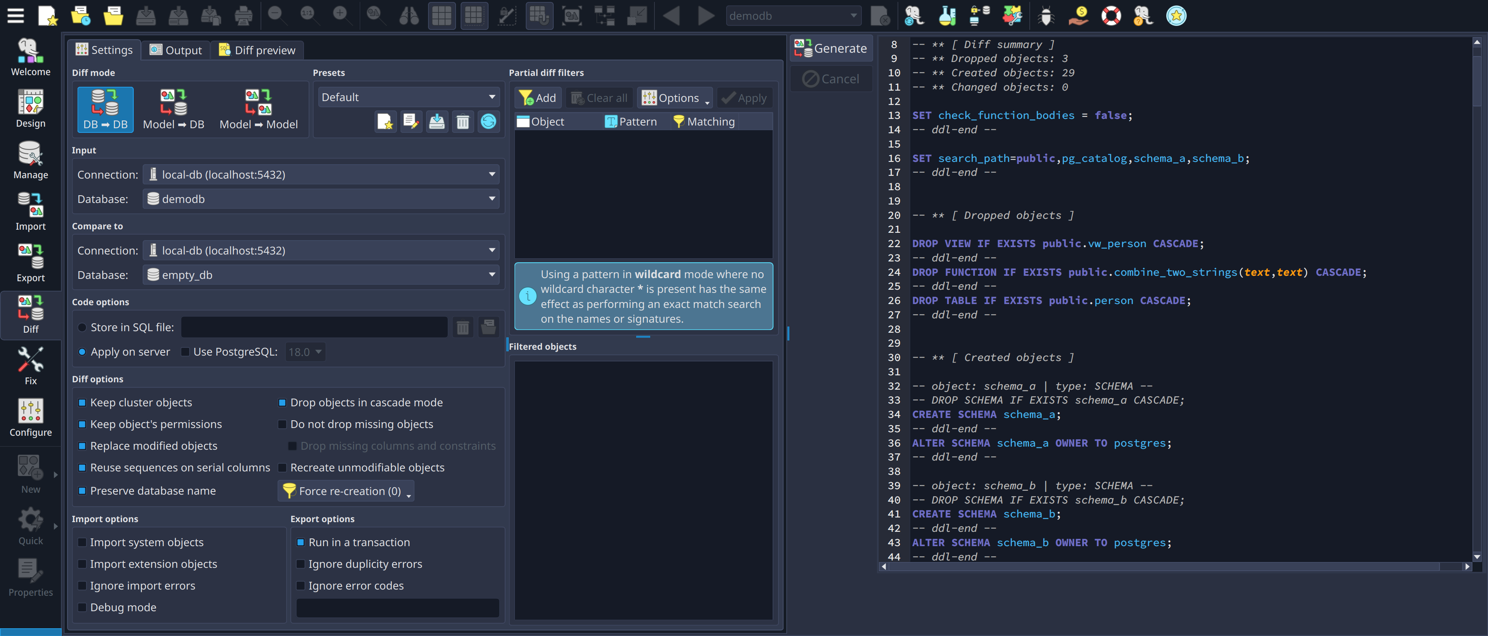1488x636 pixels.
Task: Switch to the Diff preview tab
Action: point(257,50)
